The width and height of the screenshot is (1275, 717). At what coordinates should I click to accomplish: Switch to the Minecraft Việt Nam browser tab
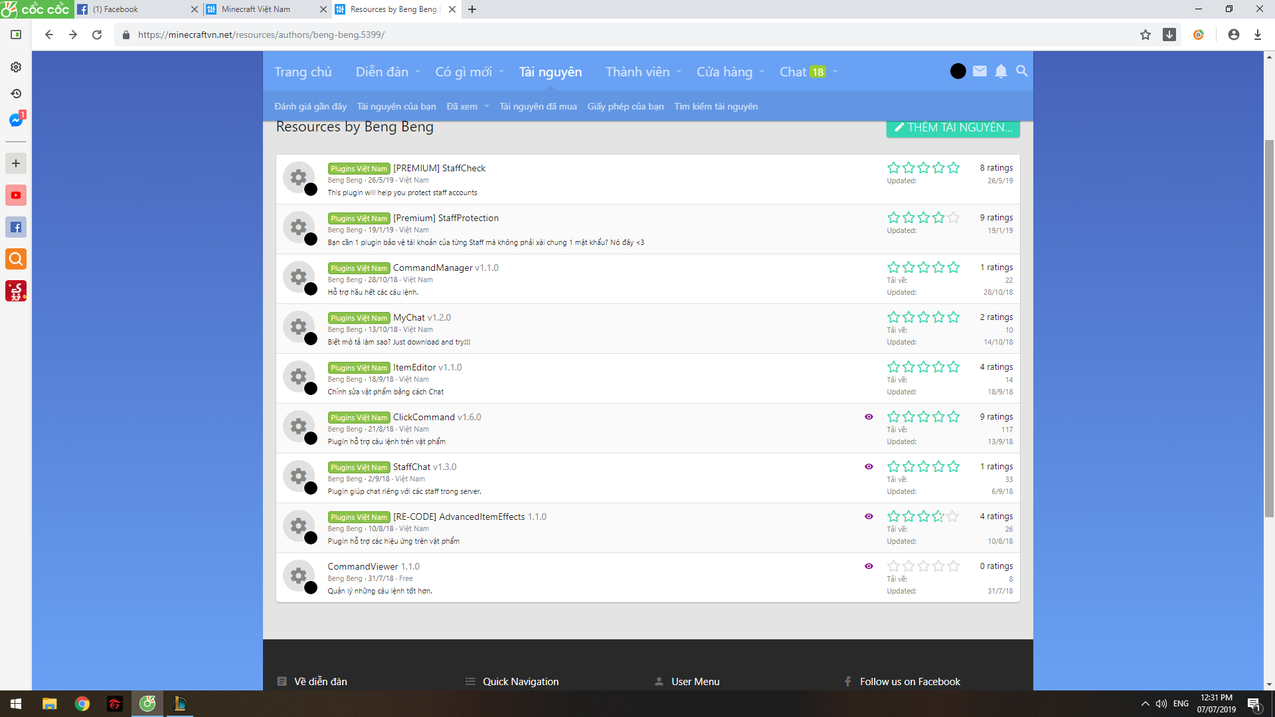(x=256, y=9)
